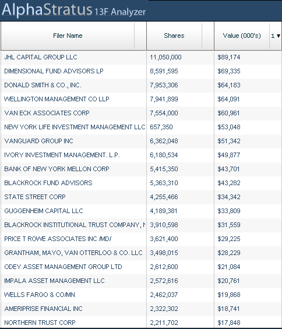Click the shares value 11,050,000

pos(165,57)
